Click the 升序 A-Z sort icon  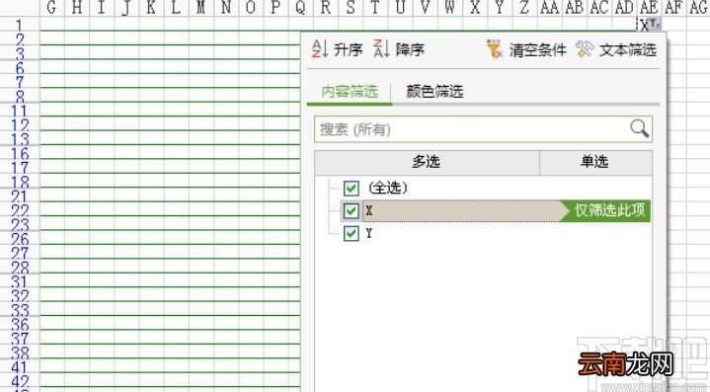(x=320, y=48)
